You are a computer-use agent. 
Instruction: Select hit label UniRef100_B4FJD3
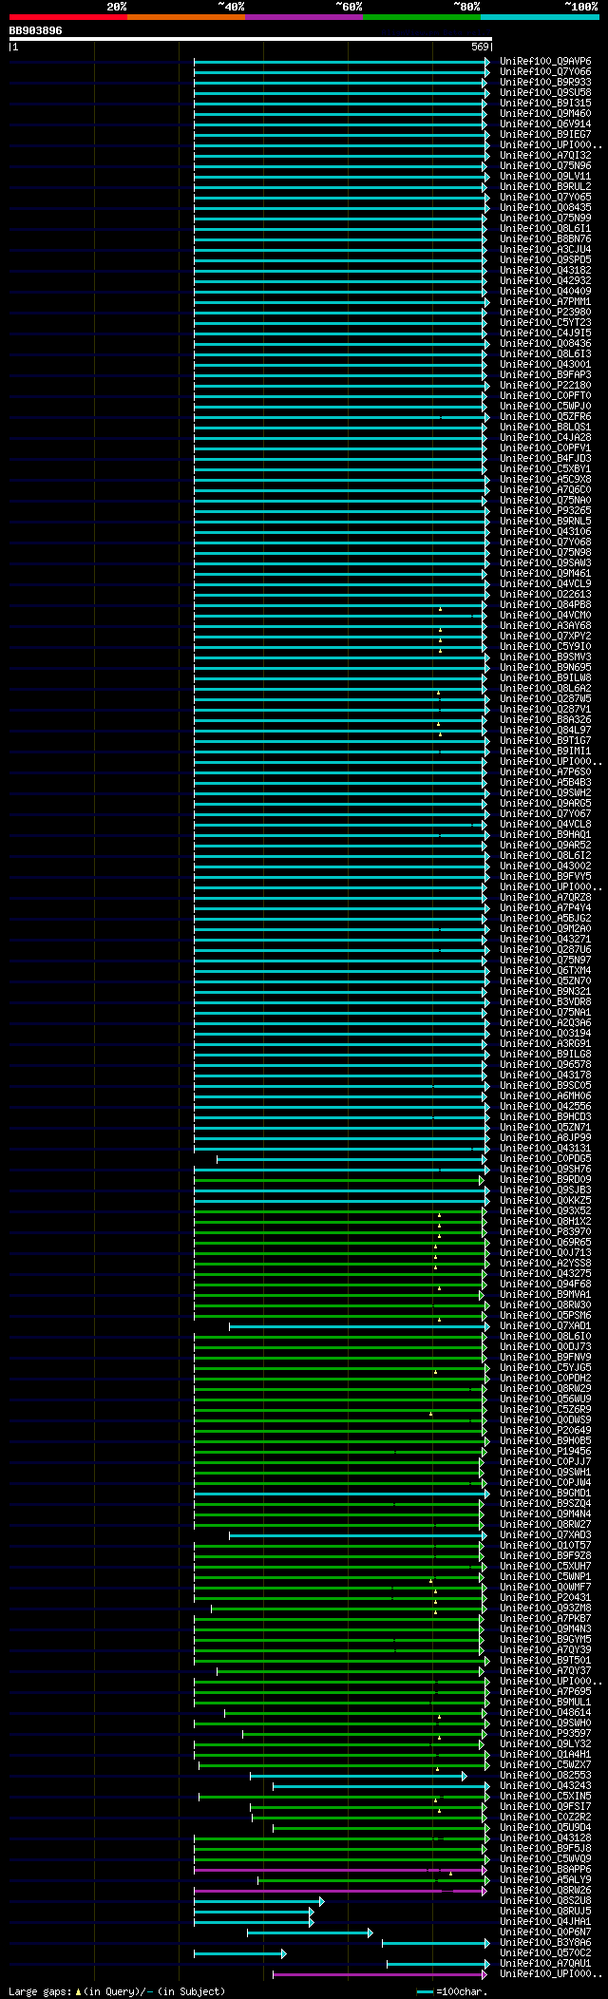pos(545,459)
